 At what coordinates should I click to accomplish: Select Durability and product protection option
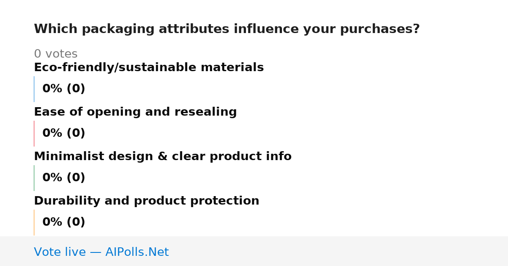pyautogui.click(x=146, y=201)
